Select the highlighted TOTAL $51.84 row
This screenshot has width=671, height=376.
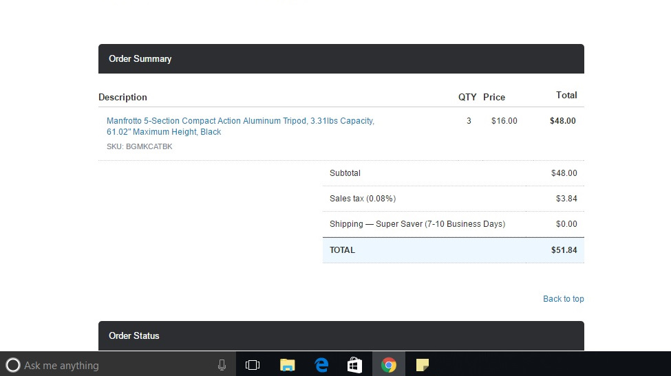click(x=453, y=250)
